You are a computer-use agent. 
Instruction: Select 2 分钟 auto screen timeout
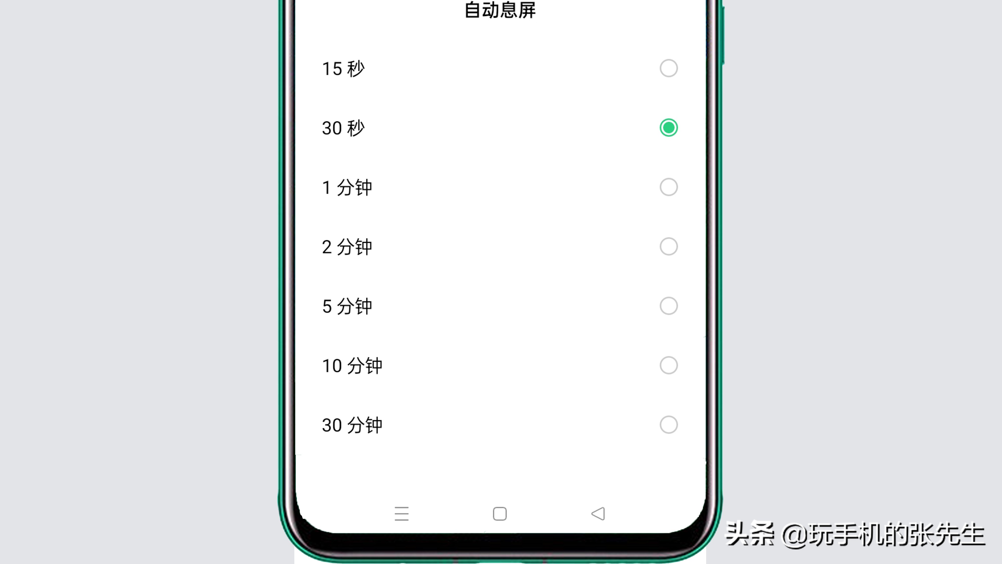pyautogui.click(x=668, y=247)
